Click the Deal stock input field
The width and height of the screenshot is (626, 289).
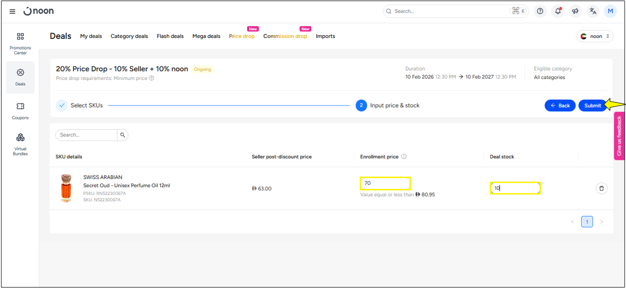(x=515, y=188)
